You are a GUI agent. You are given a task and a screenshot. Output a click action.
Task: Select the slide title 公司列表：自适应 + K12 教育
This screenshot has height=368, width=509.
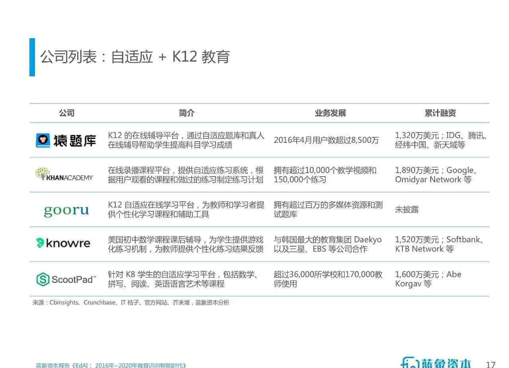click(135, 57)
